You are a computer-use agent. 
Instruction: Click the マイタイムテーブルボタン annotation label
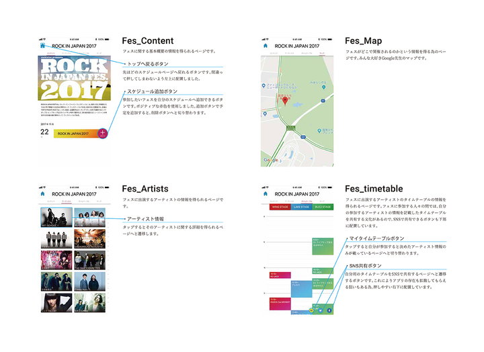(376, 238)
